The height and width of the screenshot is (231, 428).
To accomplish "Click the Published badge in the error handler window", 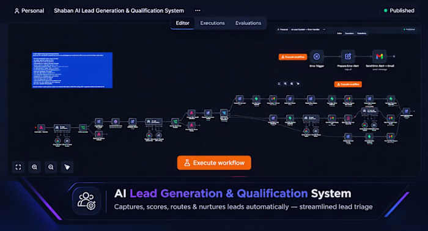I will coord(409,29).
